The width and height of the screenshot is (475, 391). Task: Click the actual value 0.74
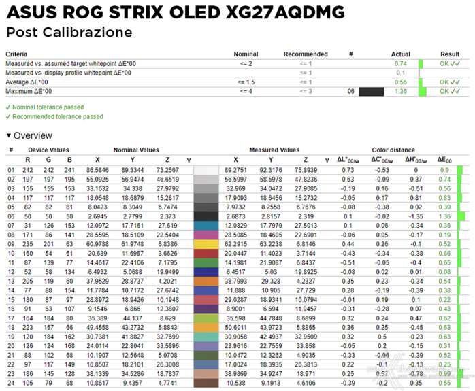[x=400, y=63]
